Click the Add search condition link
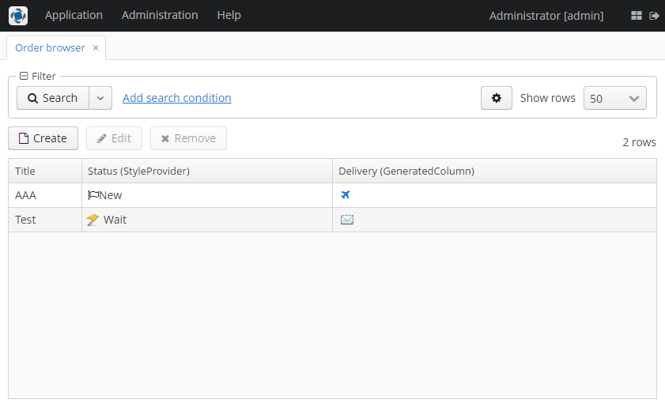The image size is (665, 403). 176,98
